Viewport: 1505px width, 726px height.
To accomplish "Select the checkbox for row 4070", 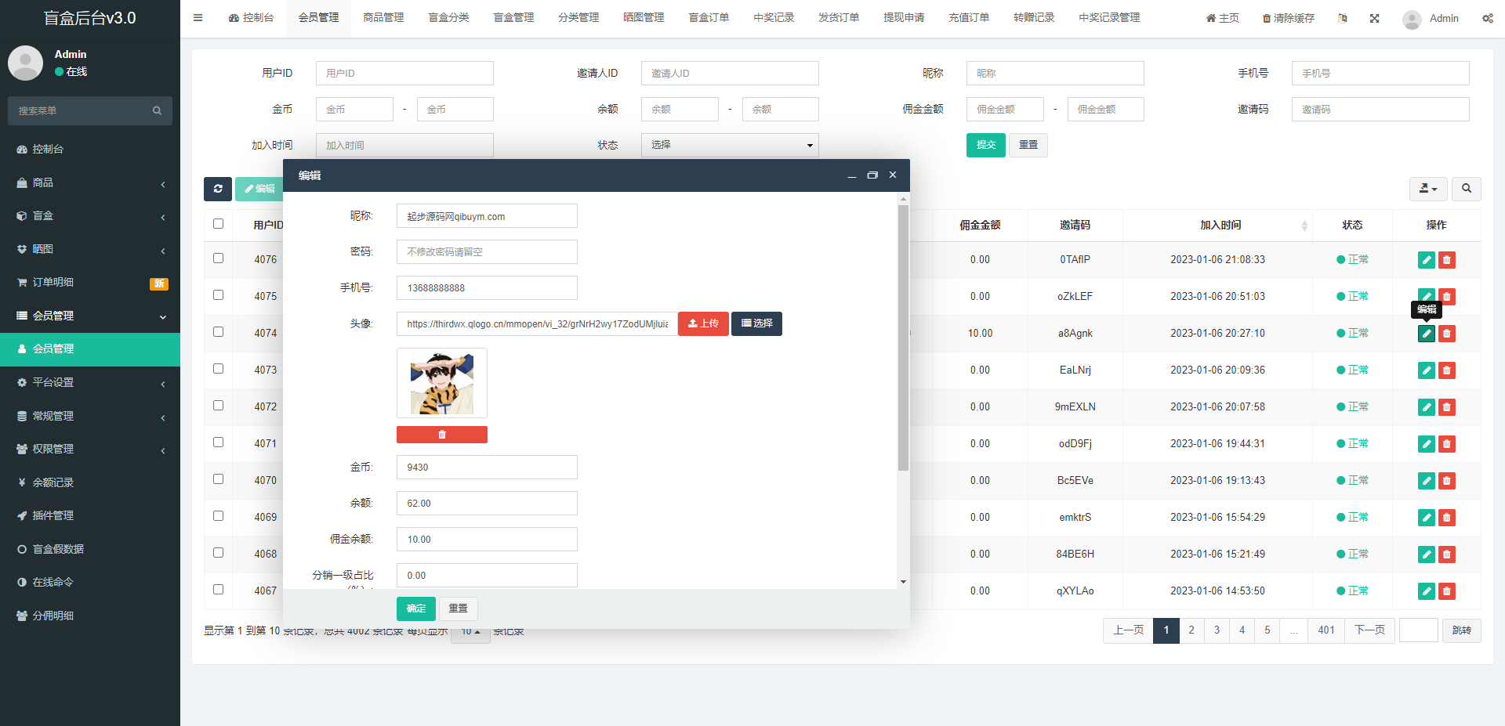I will tap(218, 479).
